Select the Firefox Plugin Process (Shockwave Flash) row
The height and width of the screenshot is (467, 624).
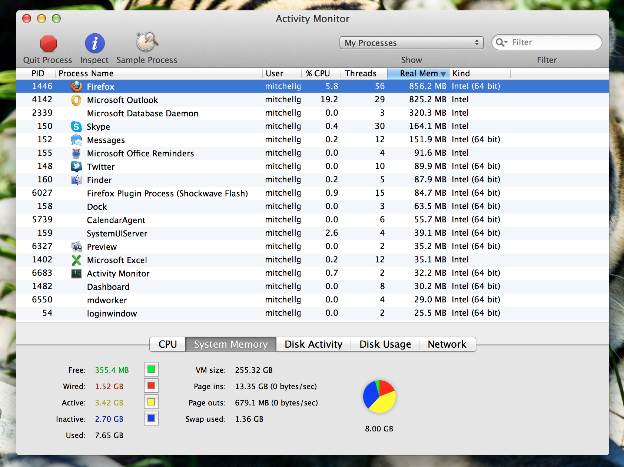[x=313, y=193]
